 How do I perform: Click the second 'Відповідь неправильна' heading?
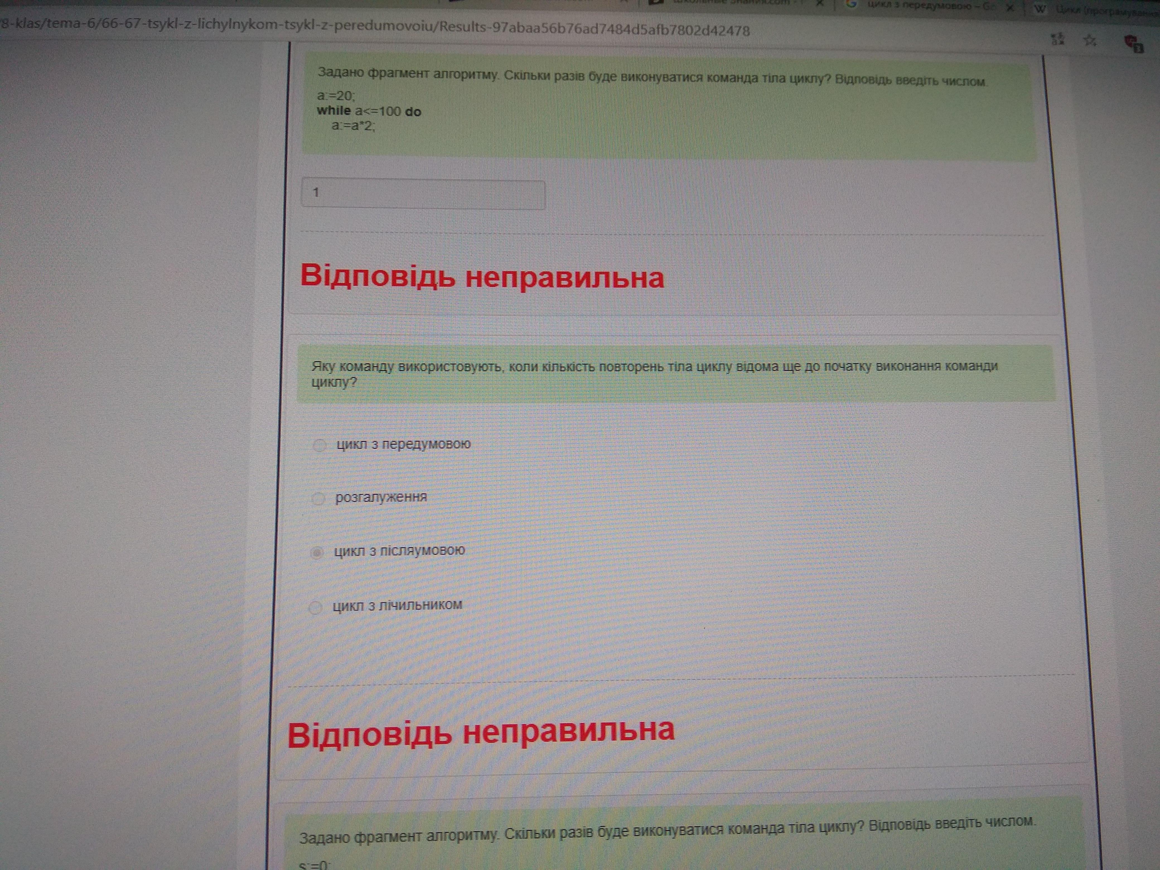click(x=480, y=733)
